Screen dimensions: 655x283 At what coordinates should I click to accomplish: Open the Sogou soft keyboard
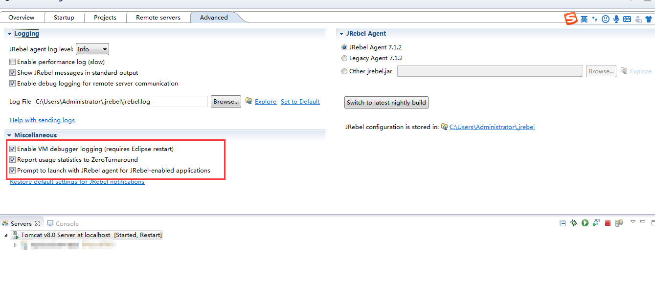point(627,19)
